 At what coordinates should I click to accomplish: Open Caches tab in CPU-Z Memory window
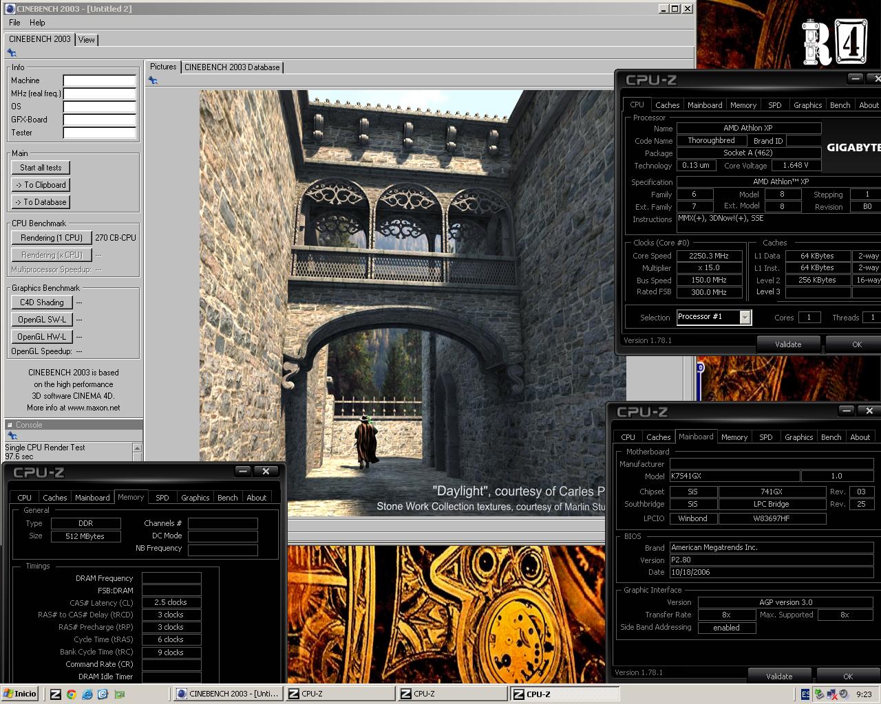[x=54, y=498]
